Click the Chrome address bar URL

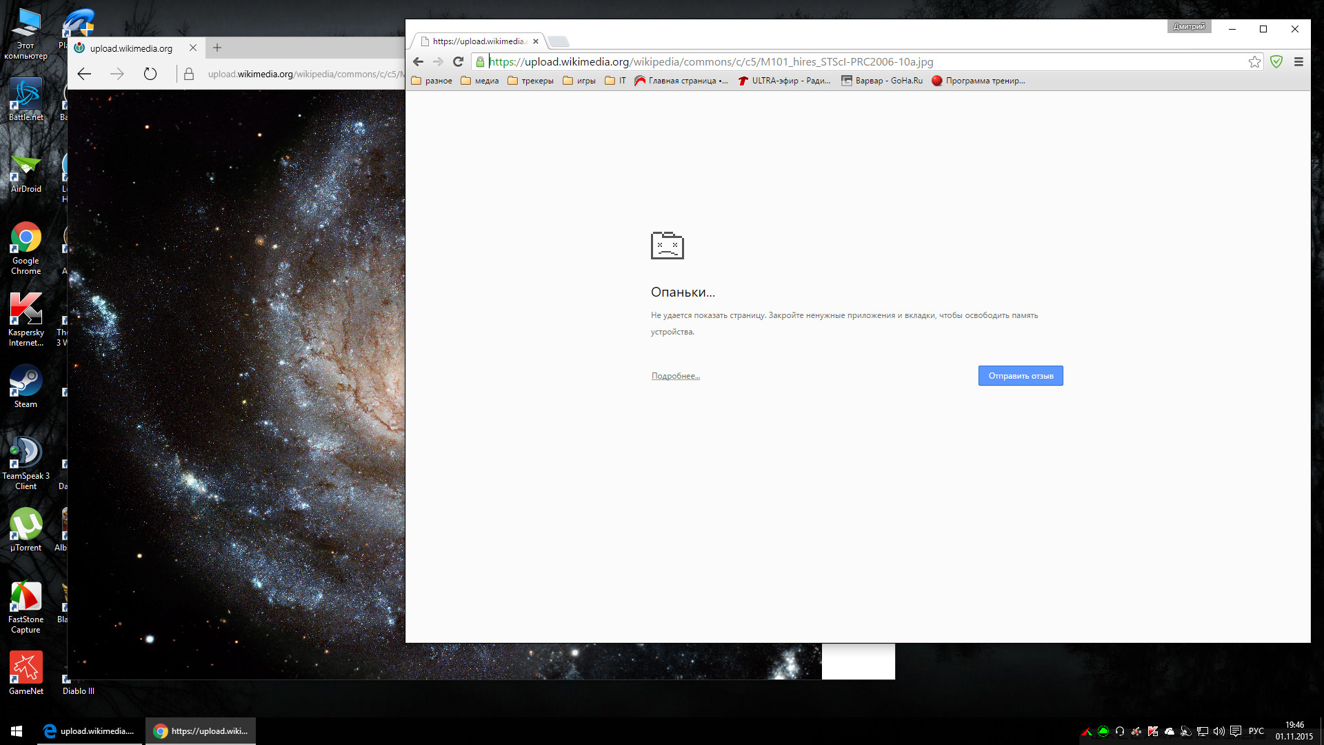click(710, 62)
